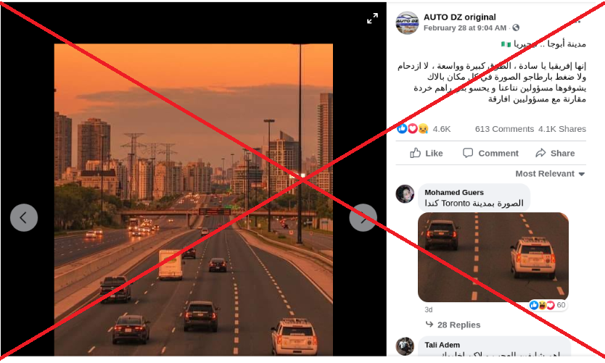Click the February 28 post timestamp
Viewport: 605px width, 363px height.
465,28
